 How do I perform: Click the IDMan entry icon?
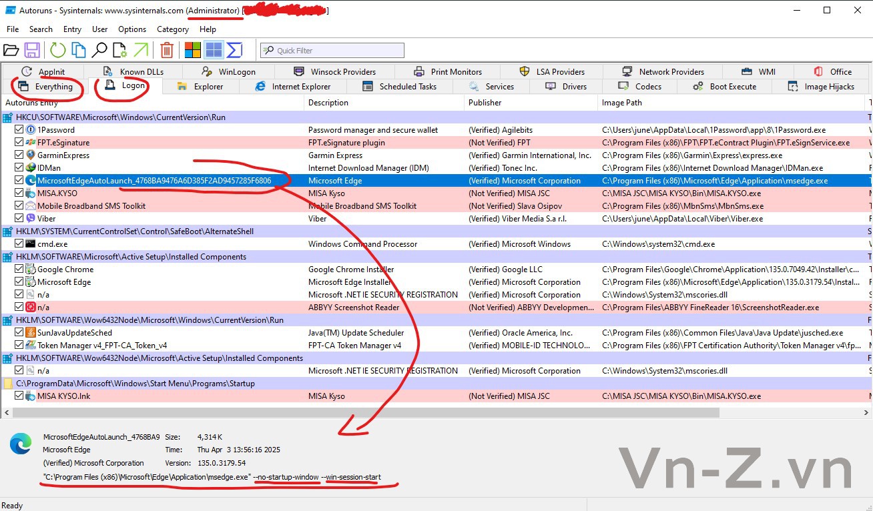pos(31,168)
